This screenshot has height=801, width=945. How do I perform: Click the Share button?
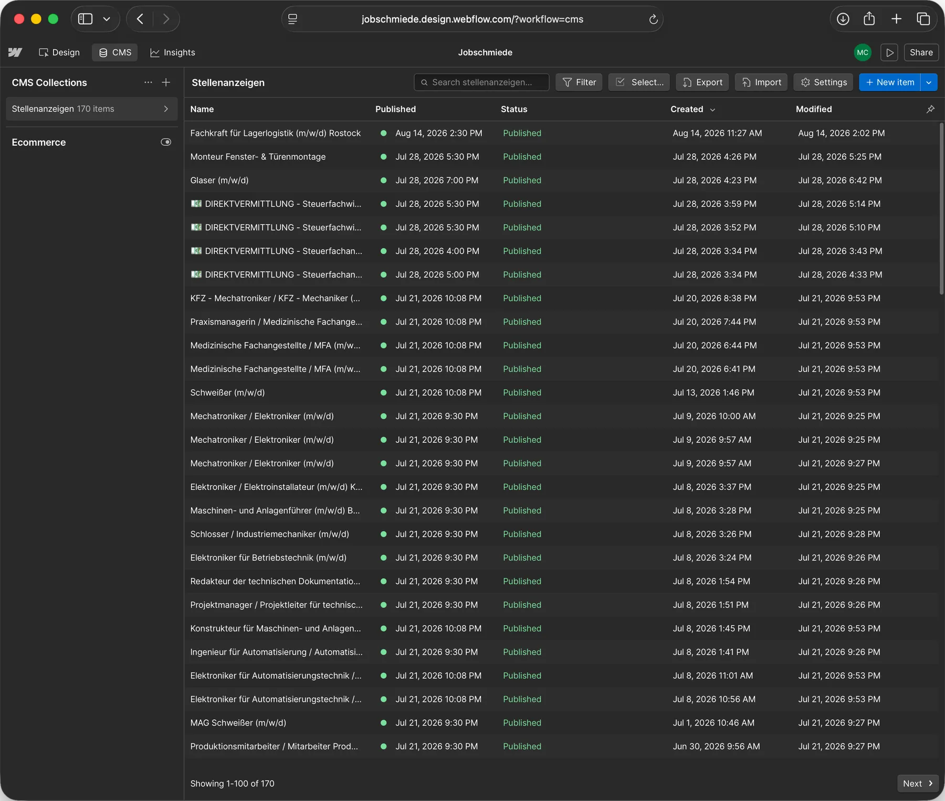pyautogui.click(x=921, y=52)
